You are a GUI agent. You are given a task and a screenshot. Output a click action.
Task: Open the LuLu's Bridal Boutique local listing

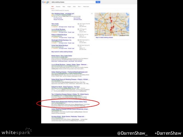58,29
